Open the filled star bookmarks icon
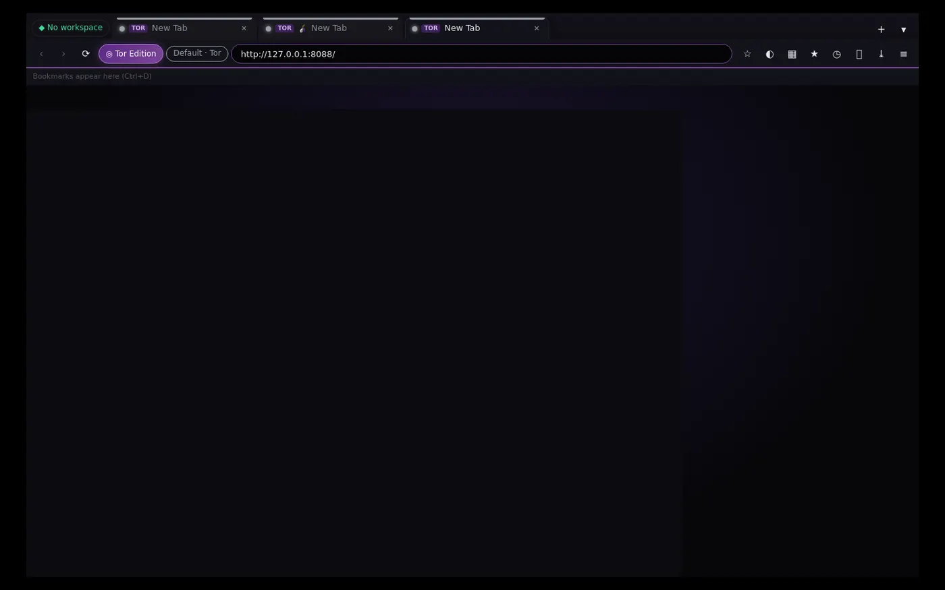This screenshot has width=945, height=590. 814,54
